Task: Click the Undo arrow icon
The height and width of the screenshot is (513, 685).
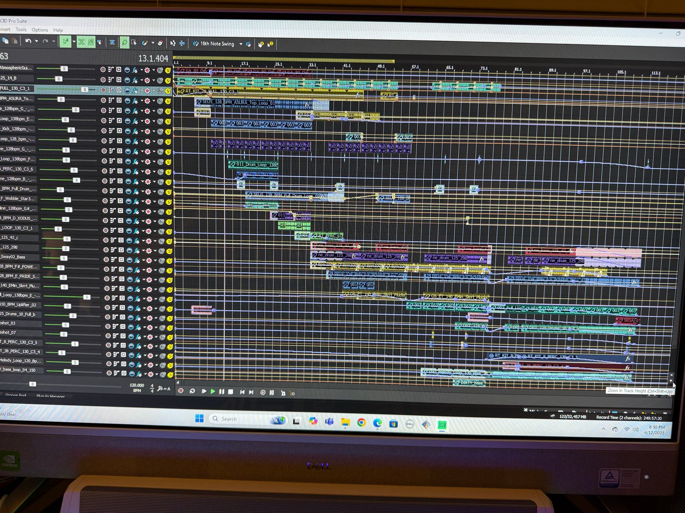Action: pyautogui.click(x=28, y=41)
